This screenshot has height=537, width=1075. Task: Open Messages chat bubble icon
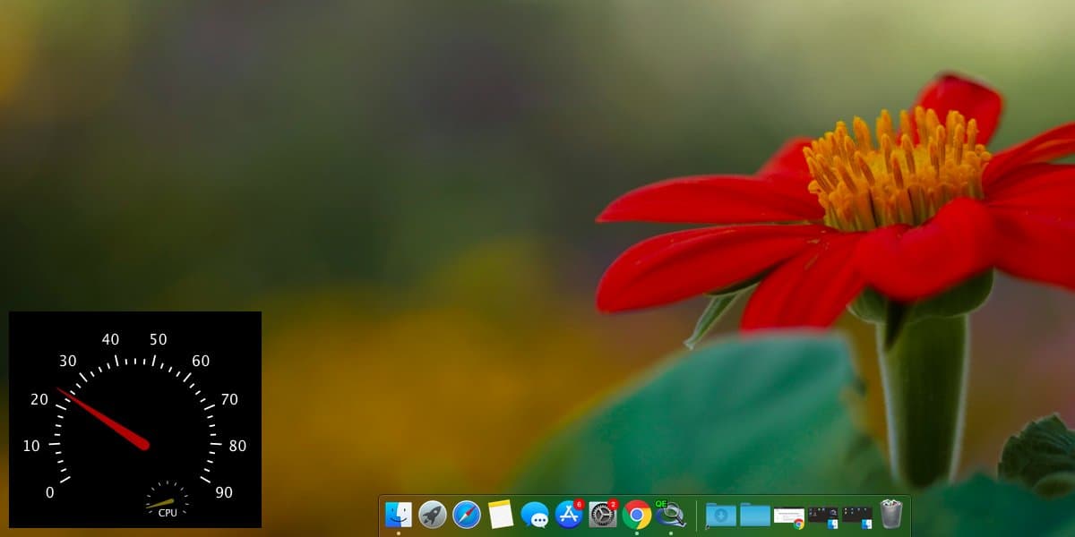(535, 515)
